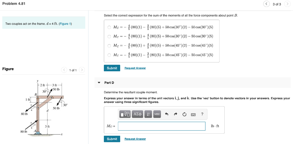Open keyboard shortcuts icon
The image size is (293, 144).
(193, 115)
